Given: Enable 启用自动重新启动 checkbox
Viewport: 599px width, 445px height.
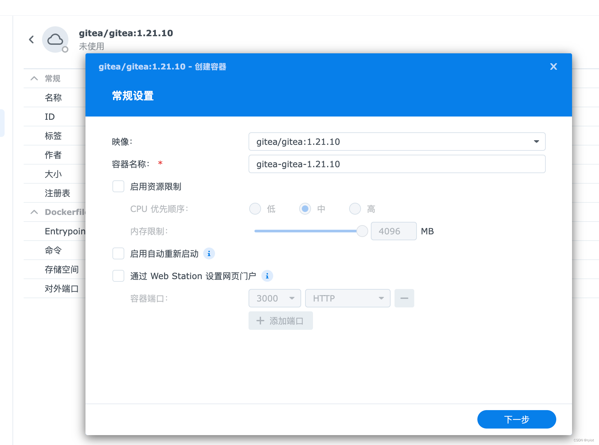Looking at the screenshot, I should [118, 253].
